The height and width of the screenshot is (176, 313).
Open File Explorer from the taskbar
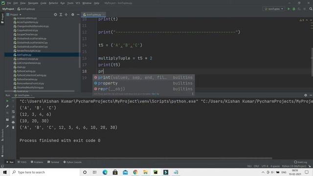[145, 172]
